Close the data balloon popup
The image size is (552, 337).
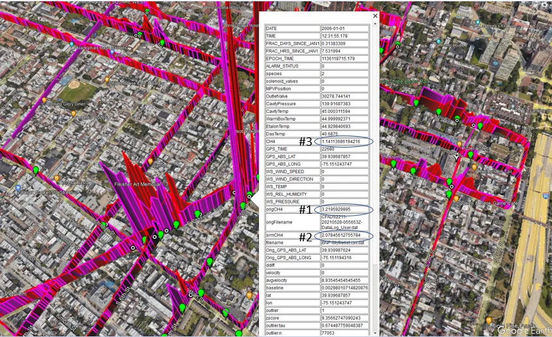click(x=375, y=16)
